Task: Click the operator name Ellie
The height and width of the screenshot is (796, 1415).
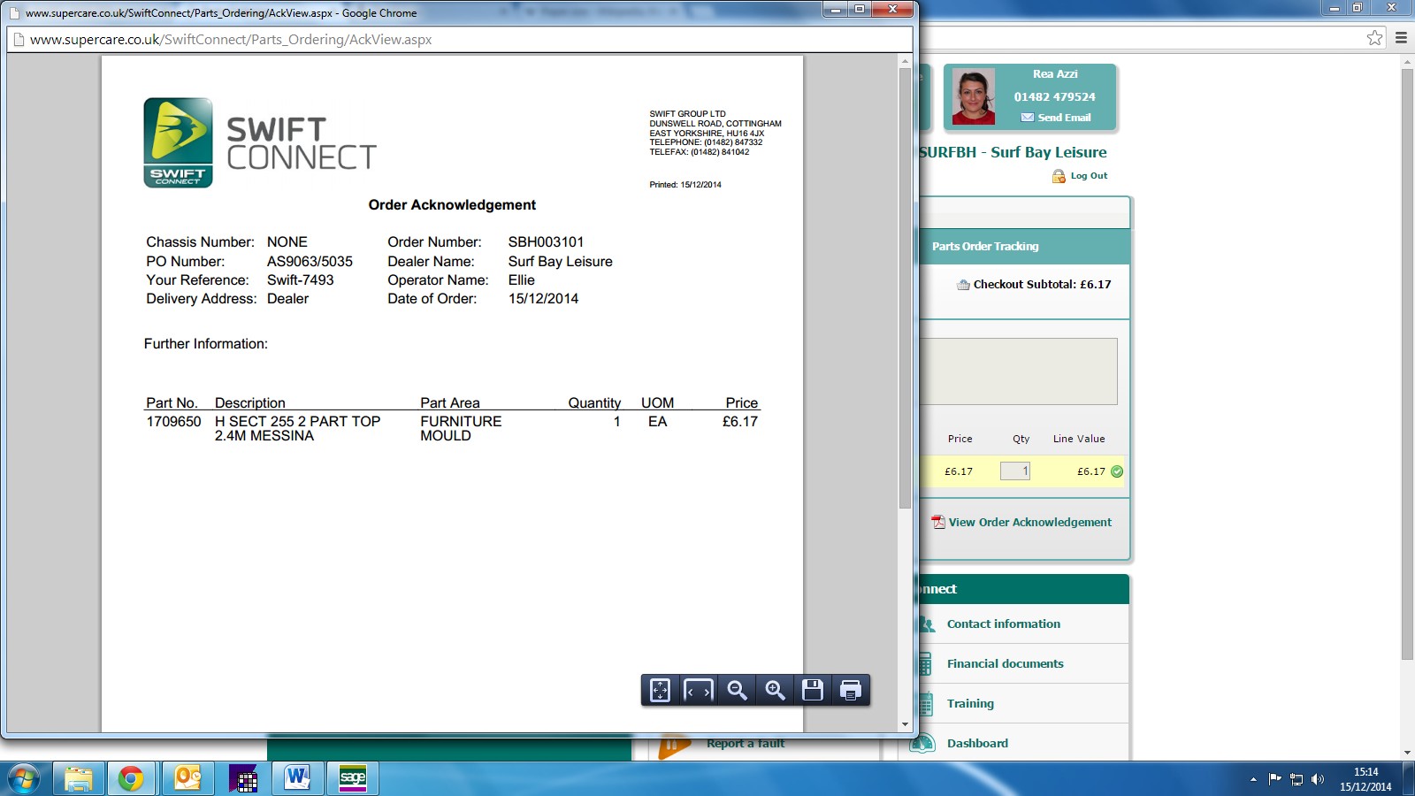Action: [x=521, y=280]
